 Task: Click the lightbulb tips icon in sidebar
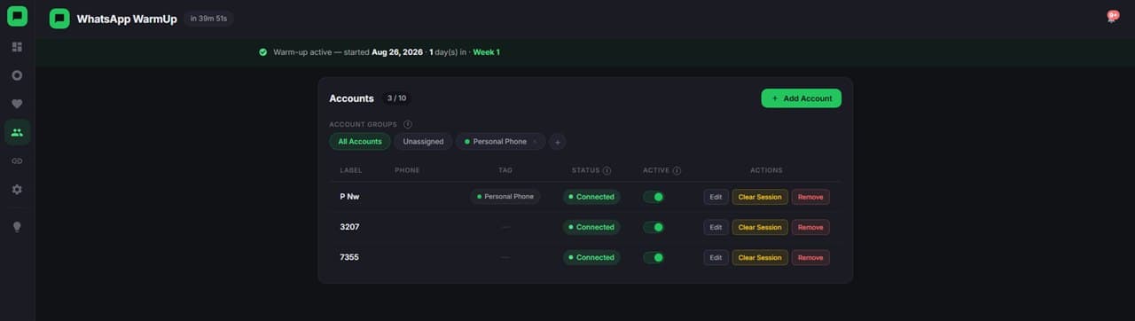pyautogui.click(x=17, y=226)
